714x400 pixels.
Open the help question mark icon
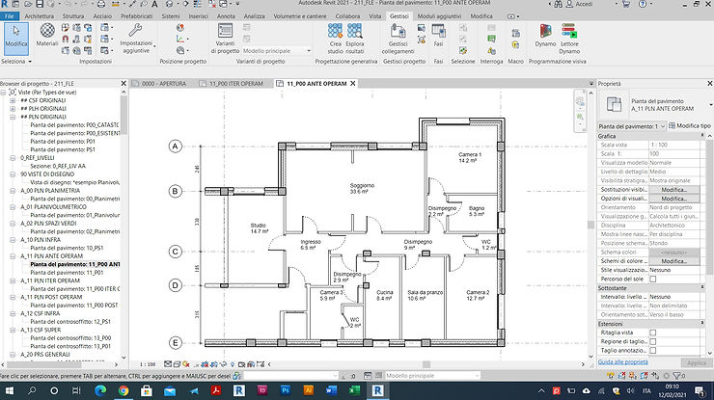pos(643,4)
